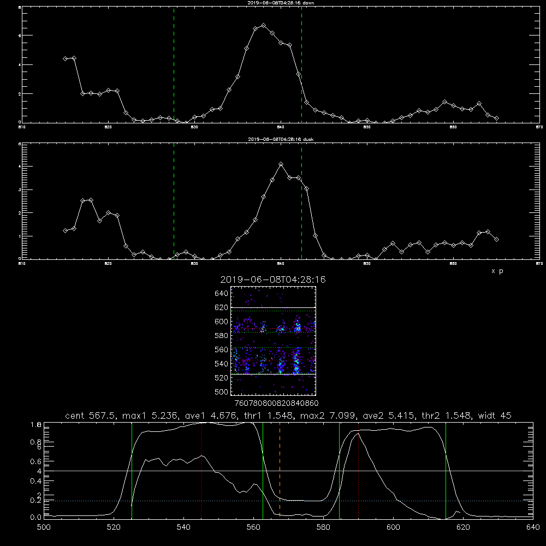The image size is (546, 546).
Task: Click heatmap y-axis label 500
Action: pyautogui.click(x=222, y=391)
